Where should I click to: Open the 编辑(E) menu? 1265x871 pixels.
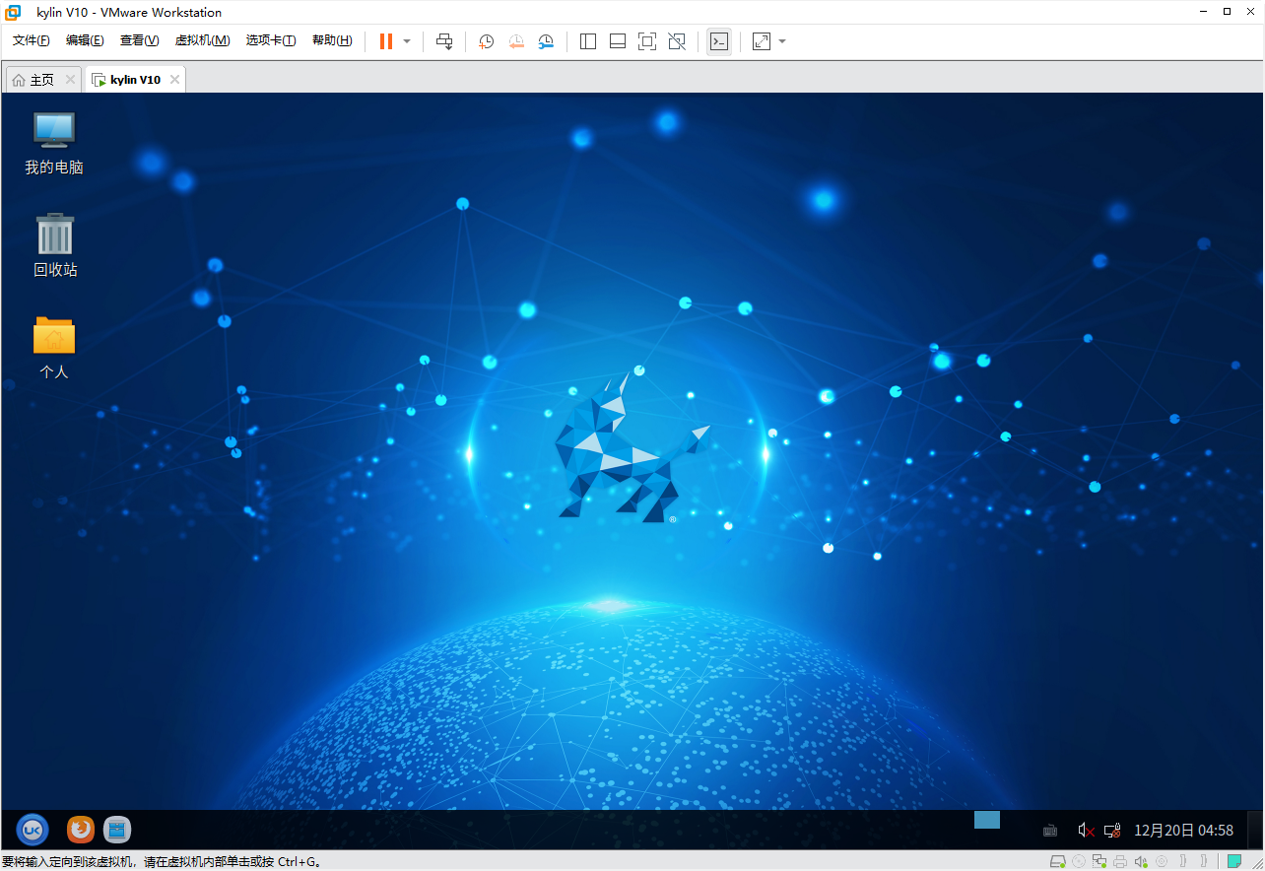tap(85, 40)
